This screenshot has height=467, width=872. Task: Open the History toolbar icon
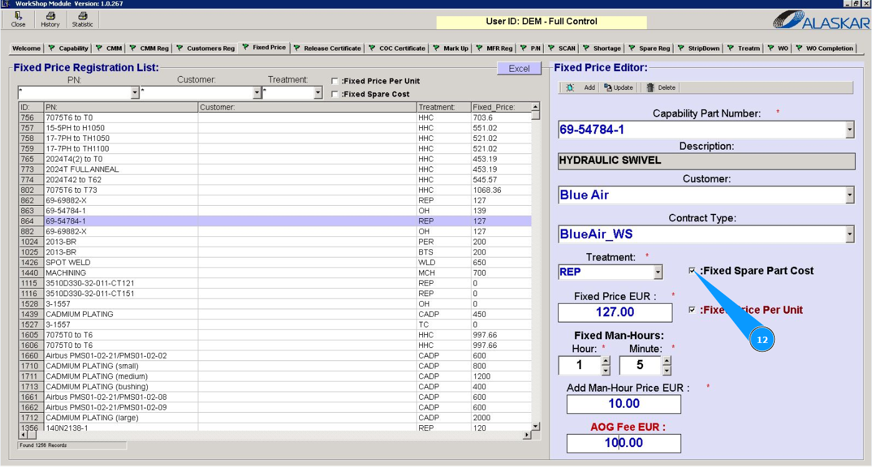[50, 16]
